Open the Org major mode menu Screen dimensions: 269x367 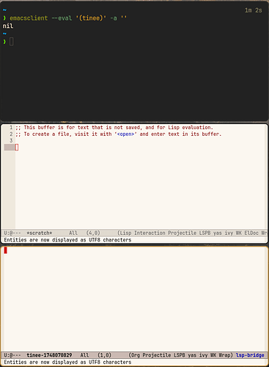pyautogui.click(x=135, y=355)
